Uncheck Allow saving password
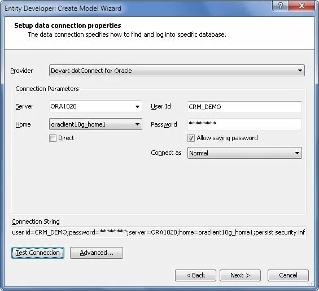 tap(191, 138)
